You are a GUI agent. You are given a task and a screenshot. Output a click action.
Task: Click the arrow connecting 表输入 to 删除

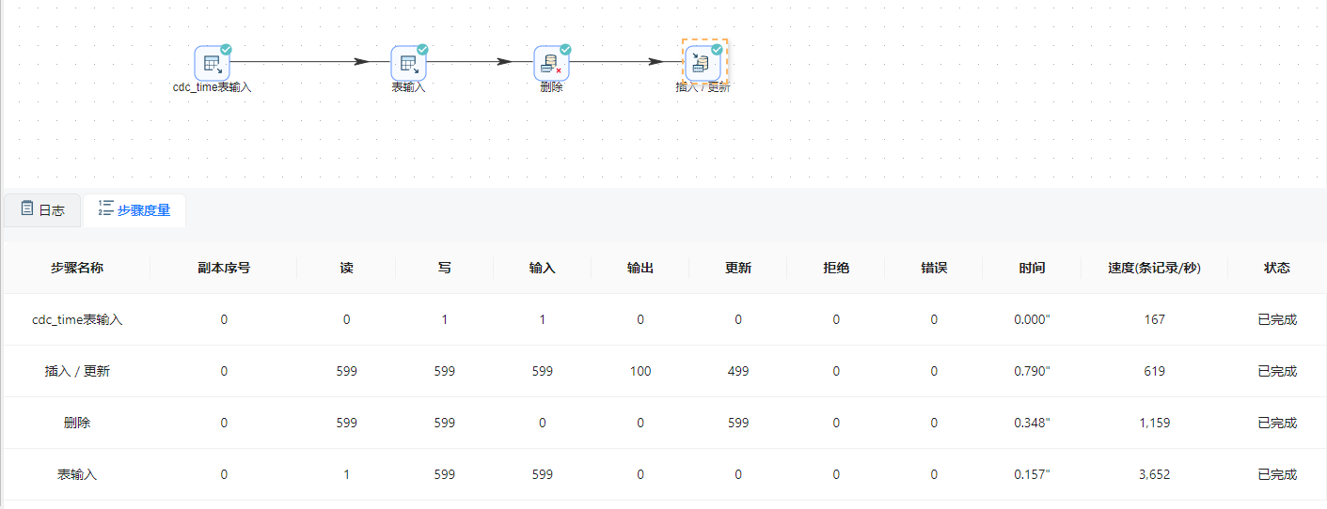(x=480, y=62)
